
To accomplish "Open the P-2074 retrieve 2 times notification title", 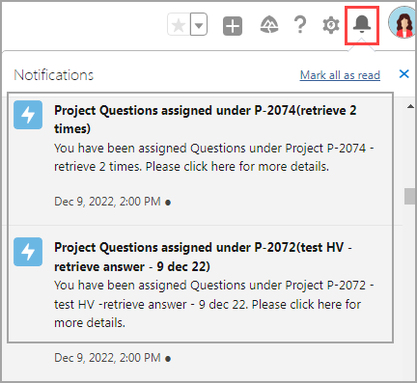I will click(206, 120).
